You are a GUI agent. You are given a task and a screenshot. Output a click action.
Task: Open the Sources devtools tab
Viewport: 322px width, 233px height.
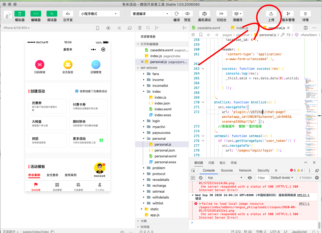pos(227,170)
